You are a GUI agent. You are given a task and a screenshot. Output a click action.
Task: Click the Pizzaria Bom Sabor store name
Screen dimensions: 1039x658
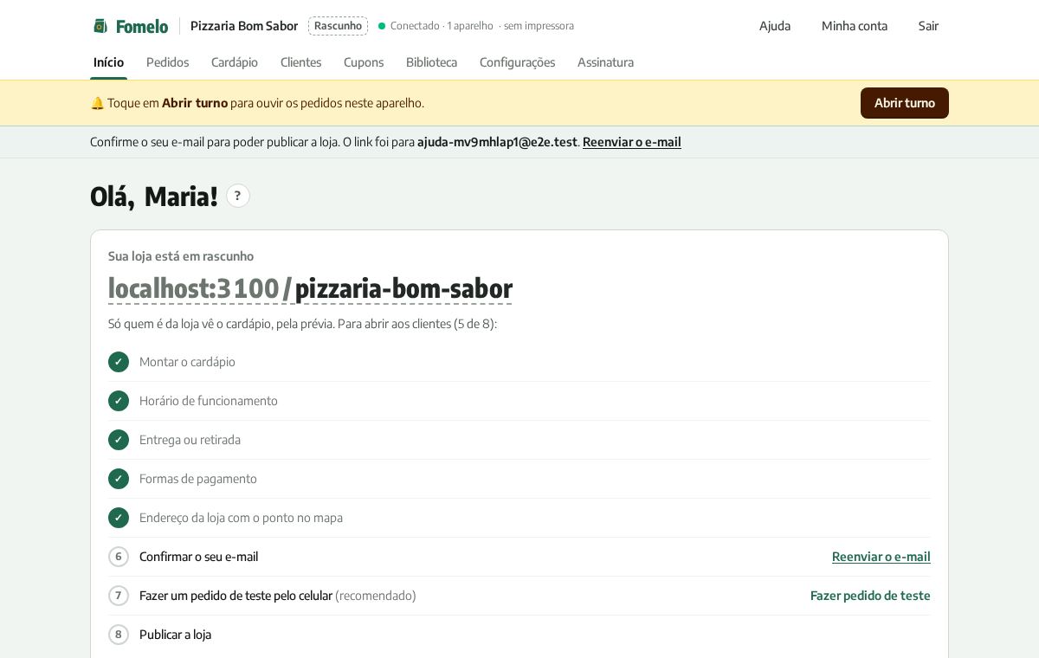tap(244, 26)
